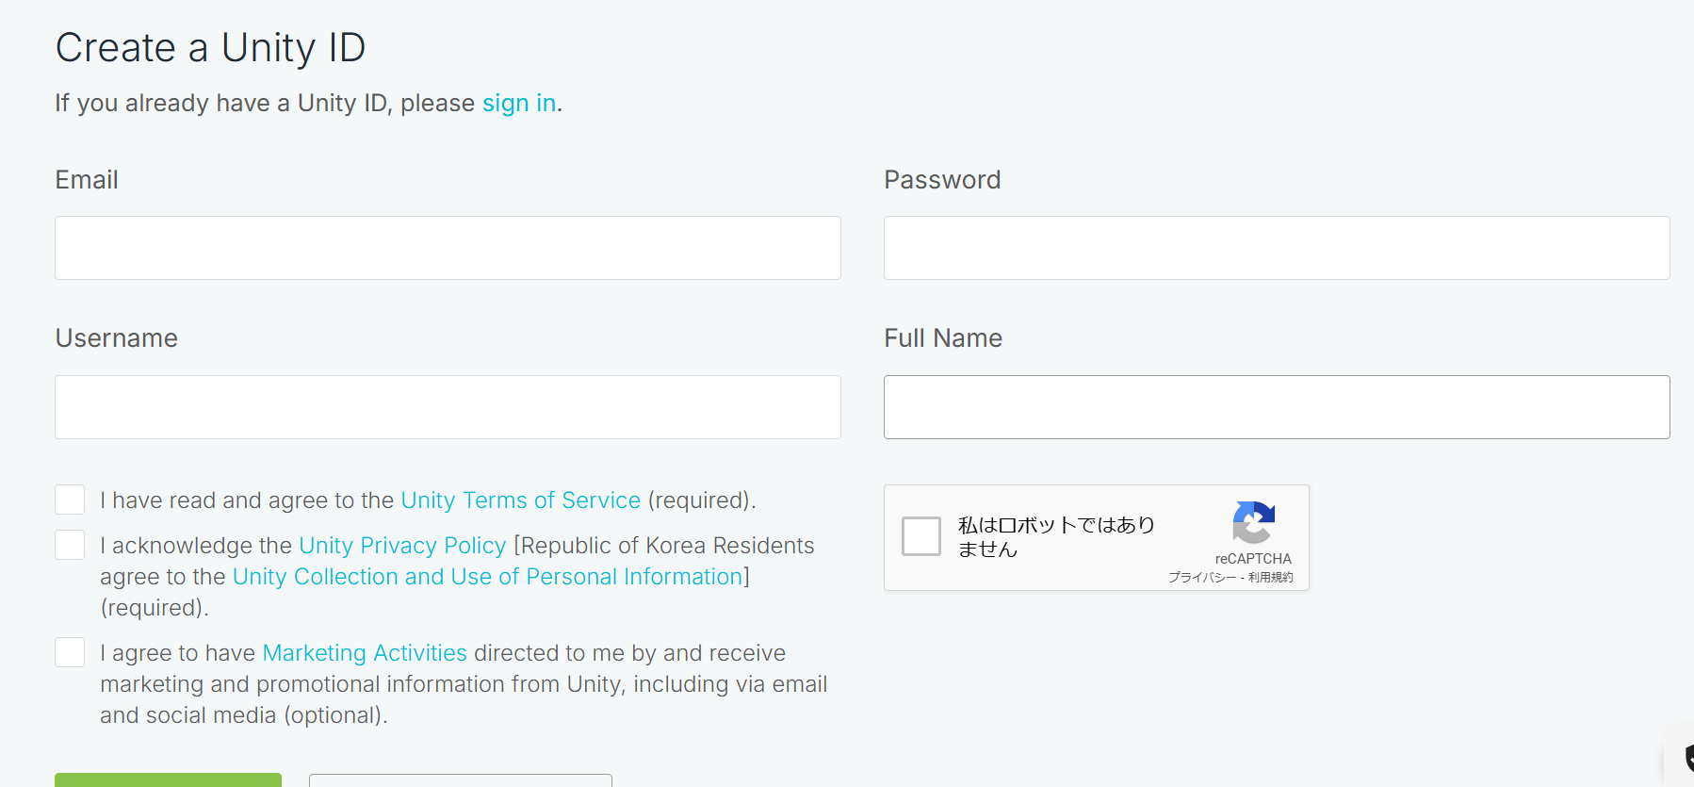This screenshot has width=1694, height=787.
Task: Follow the sign in link
Action: tap(519, 103)
